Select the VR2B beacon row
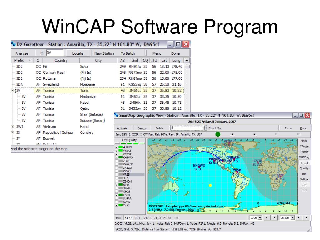The width and height of the screenshot is (320, 240). coord(130,174)
